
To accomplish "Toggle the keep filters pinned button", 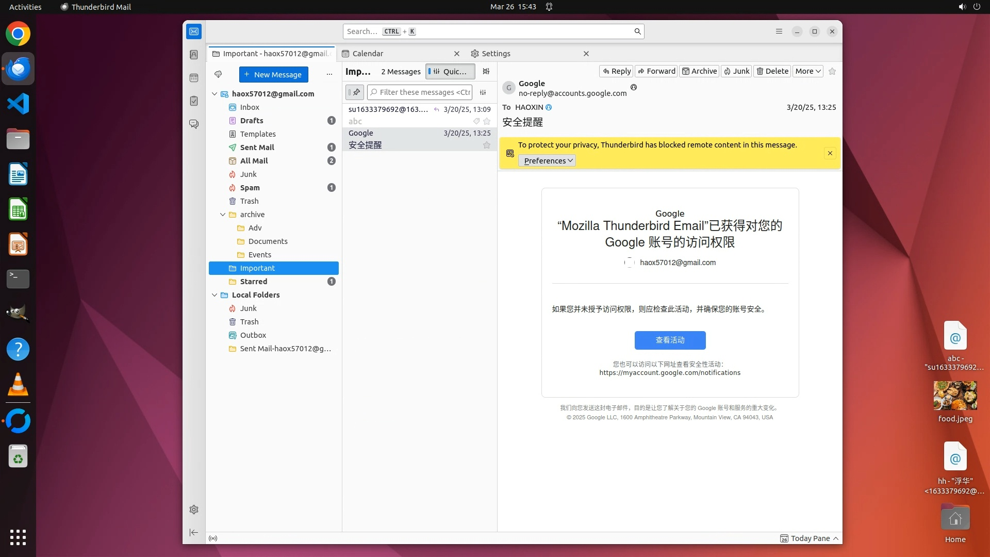I will coord(355,92).
